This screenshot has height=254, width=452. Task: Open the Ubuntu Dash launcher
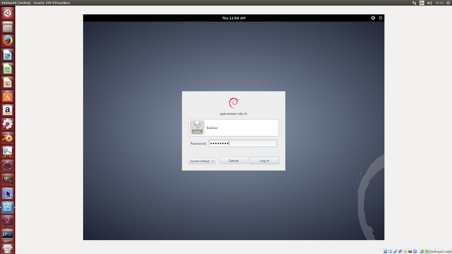7,13
